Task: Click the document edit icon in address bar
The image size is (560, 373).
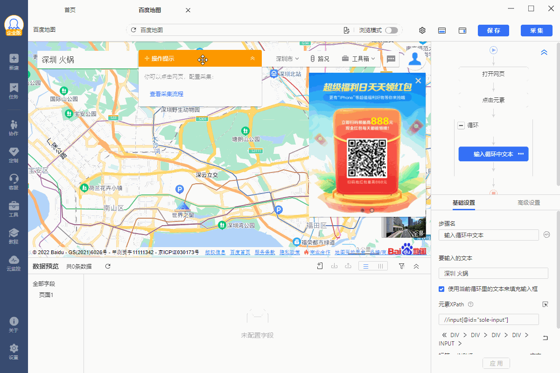Action: 346,30
